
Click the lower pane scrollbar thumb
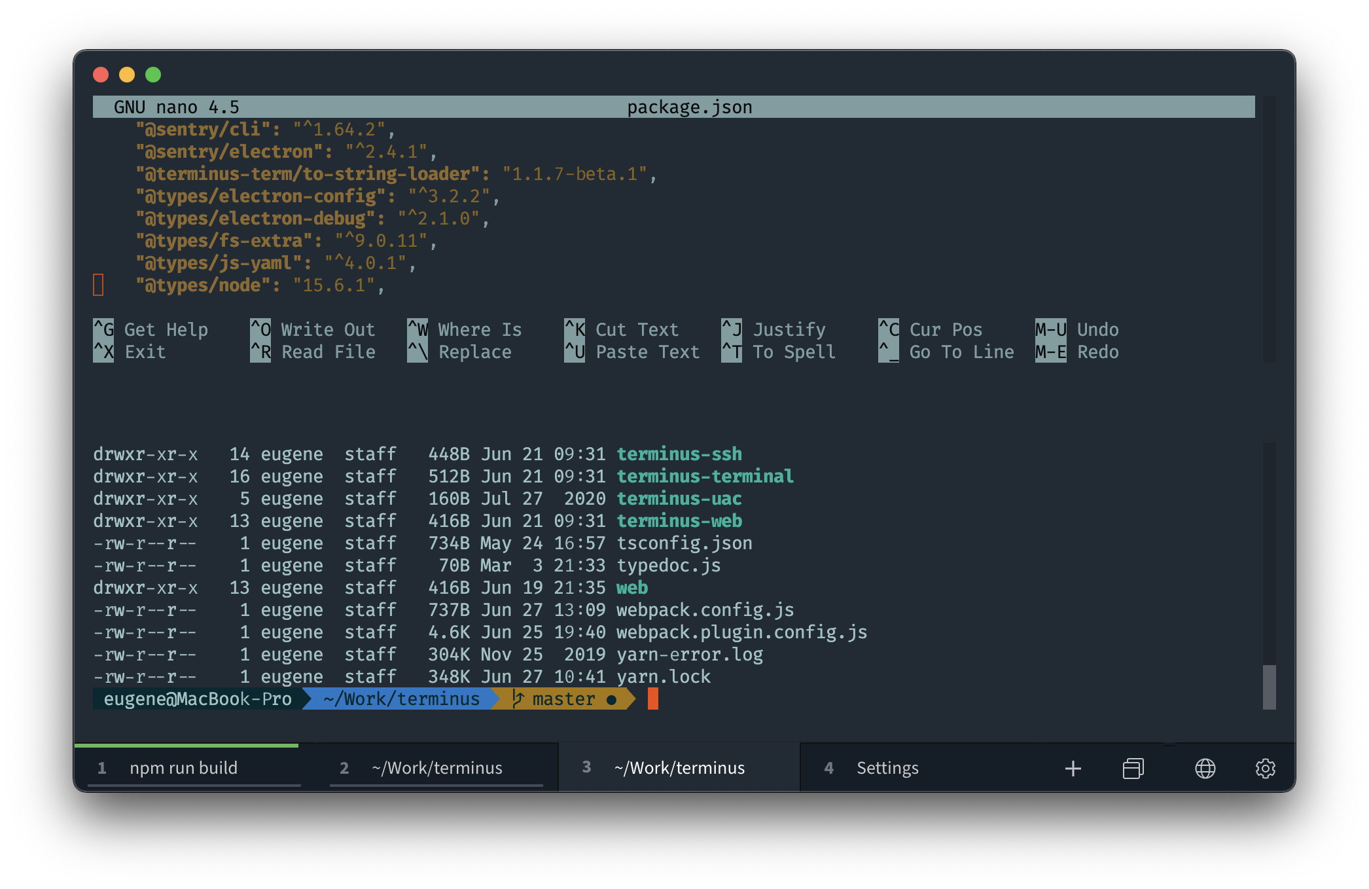click(1269, 687)
